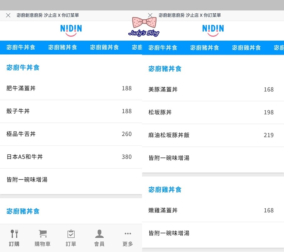This screenshot has width=284, height=252.
Task: Tap the NIDIN logo on the left screen
Action: point(71,30)
